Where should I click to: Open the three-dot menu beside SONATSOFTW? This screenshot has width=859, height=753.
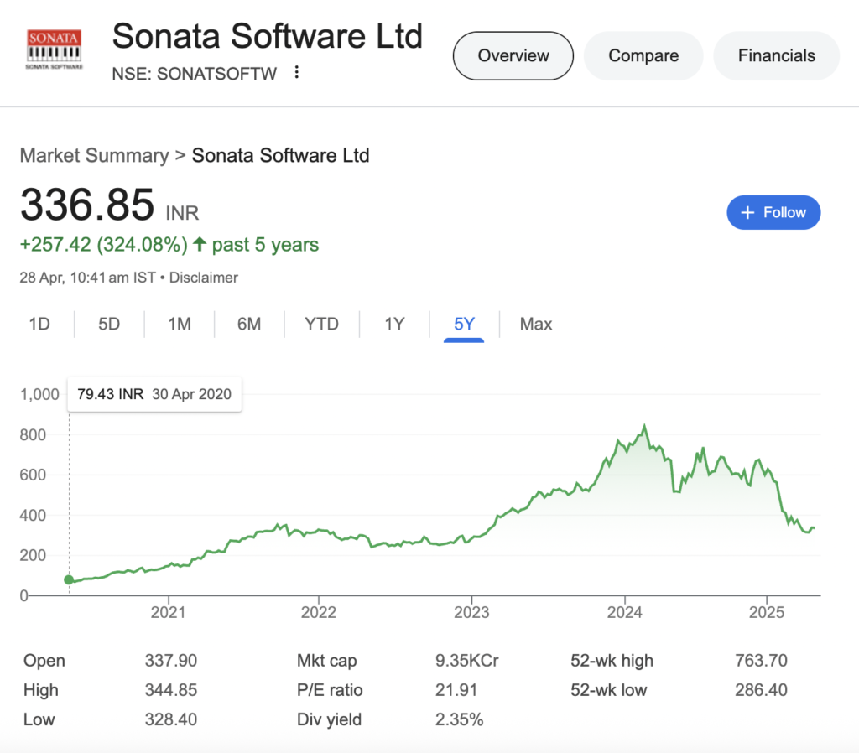[296, 73]
